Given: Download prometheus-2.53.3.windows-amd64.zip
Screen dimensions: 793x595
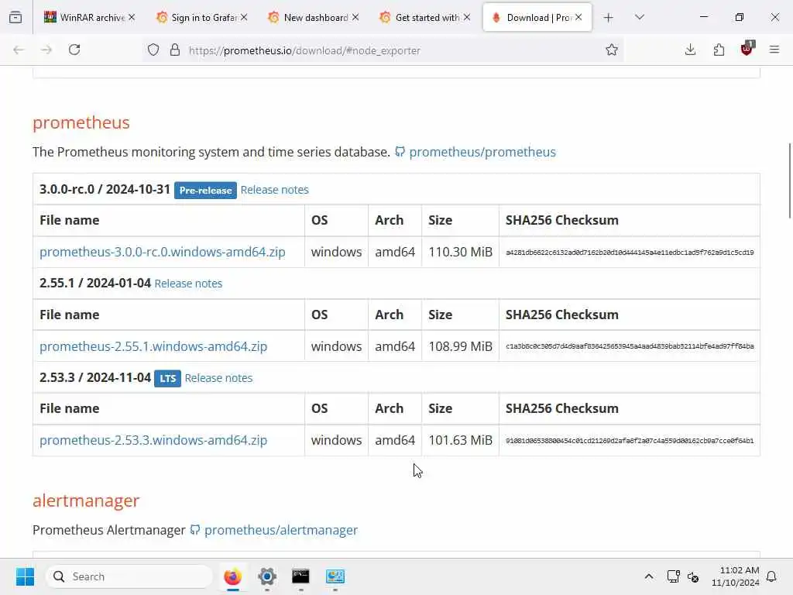Looking at the screenshot, I should tap(153, 440).
